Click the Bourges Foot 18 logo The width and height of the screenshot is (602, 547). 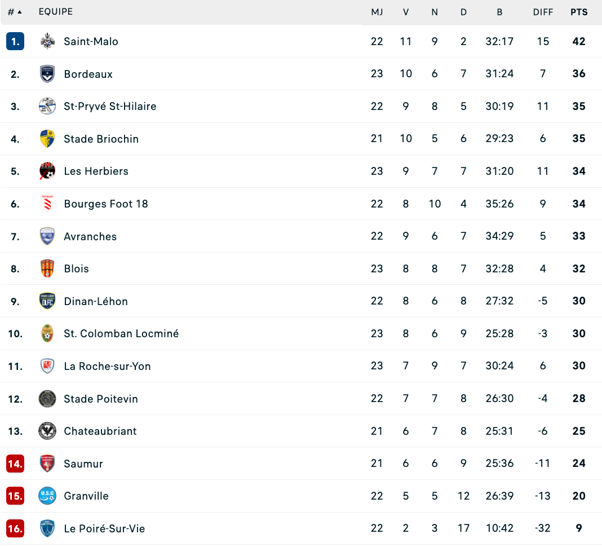coord(47,204)
